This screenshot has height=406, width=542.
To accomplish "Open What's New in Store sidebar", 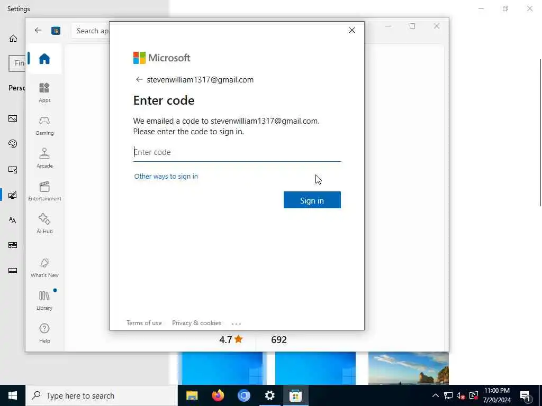I will (44, 267).
